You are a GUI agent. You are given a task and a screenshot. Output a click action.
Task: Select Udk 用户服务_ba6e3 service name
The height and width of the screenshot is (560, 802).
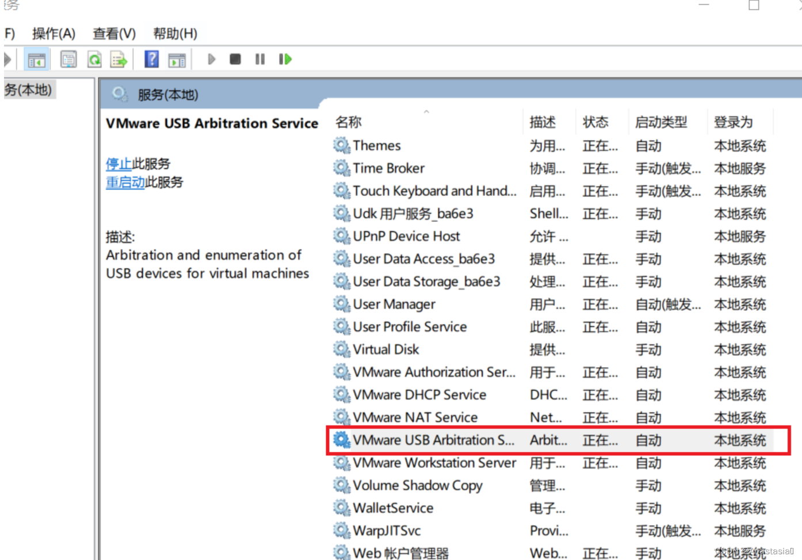pos(413,214)
